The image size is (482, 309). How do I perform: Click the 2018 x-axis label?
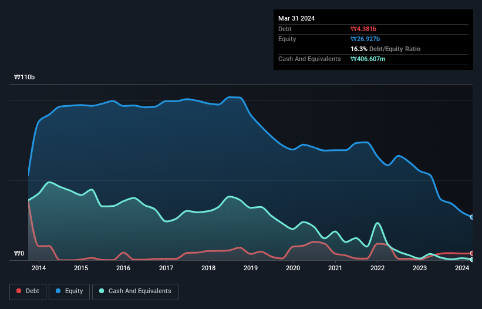[x=208, y=268]
